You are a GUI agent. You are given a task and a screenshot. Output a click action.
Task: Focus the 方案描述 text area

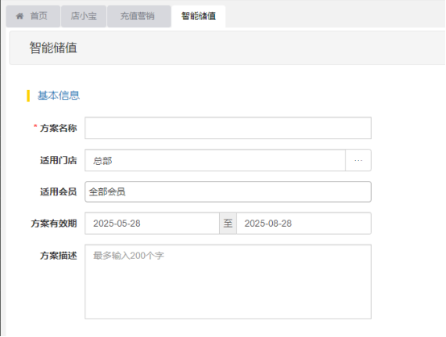coord(228,282)
